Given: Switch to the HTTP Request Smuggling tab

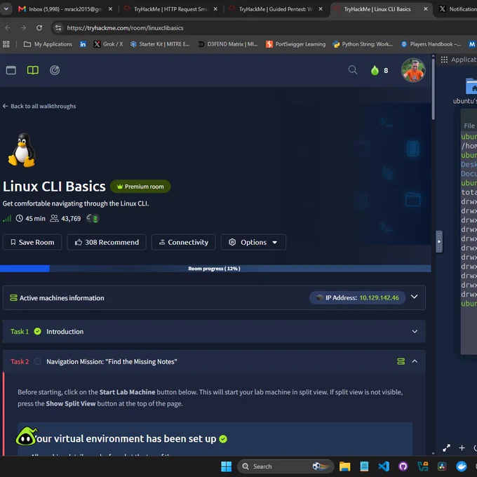Looking at the screenshot, I should [x=170, y=9].
